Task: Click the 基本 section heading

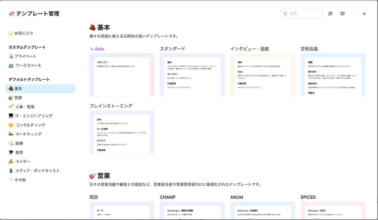Action: click(100, 27)
